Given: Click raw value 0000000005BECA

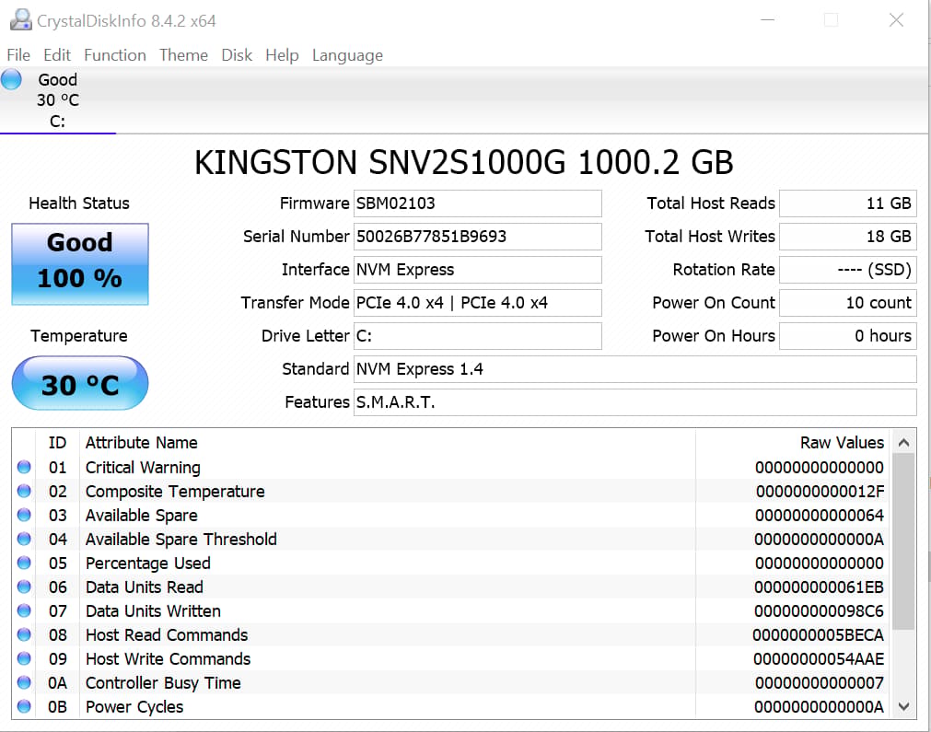Looking at the screenshot, I should pyautogui.click(x=818, y=635).
